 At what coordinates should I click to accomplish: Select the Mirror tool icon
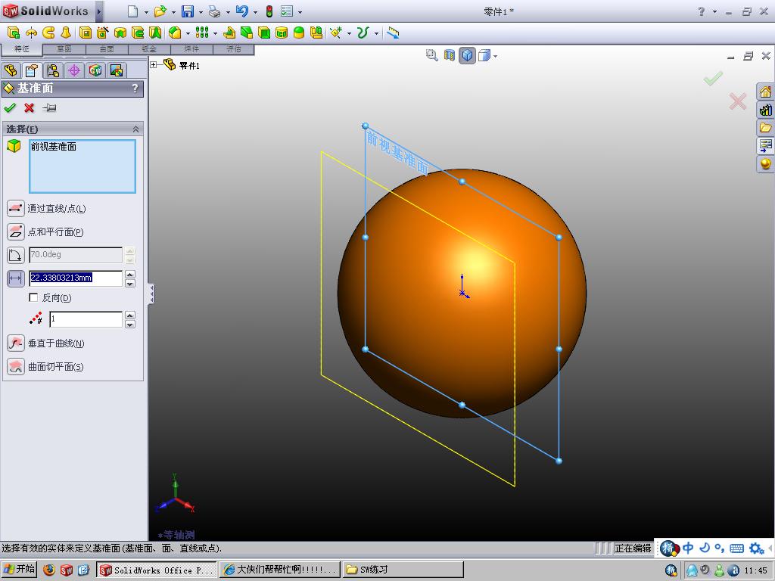(316, 33)
